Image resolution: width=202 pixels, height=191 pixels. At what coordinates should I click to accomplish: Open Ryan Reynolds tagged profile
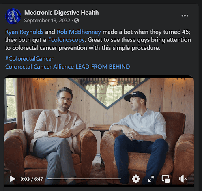(x=24, y=32)
